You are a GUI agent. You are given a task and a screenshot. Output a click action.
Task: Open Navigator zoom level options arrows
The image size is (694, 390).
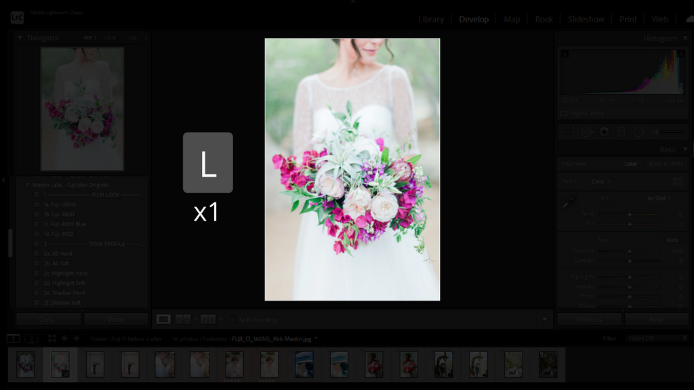146,38
